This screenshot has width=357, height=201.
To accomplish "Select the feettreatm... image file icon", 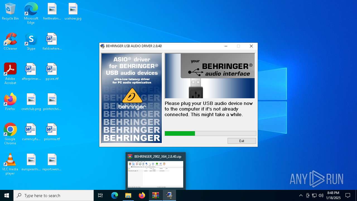I will pyautogui.click(x=52, y=12).
